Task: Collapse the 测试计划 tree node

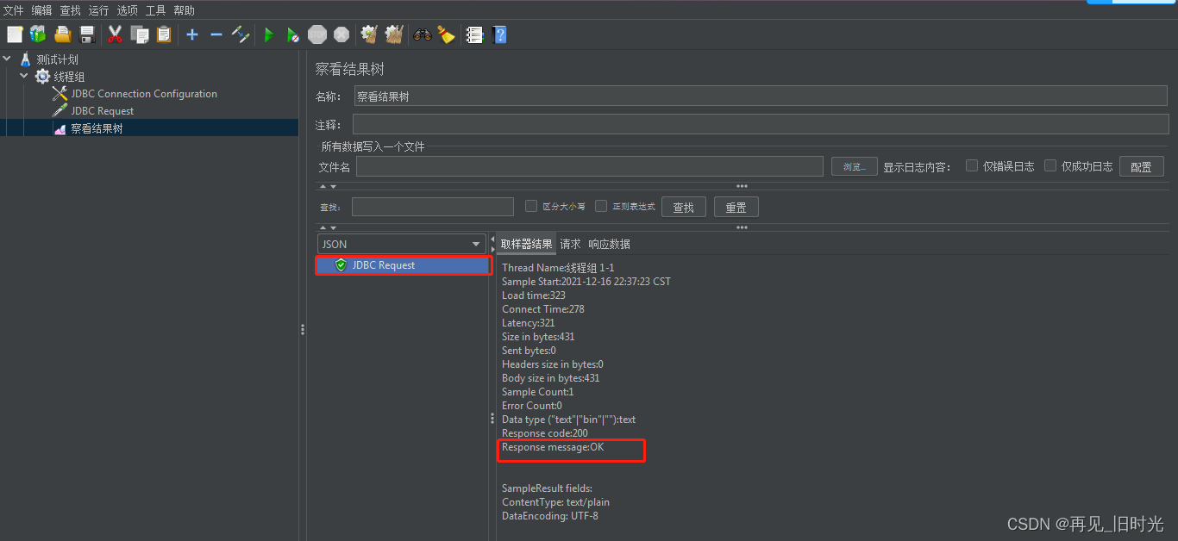Action: pyautogui.click(x=7, y=59)
